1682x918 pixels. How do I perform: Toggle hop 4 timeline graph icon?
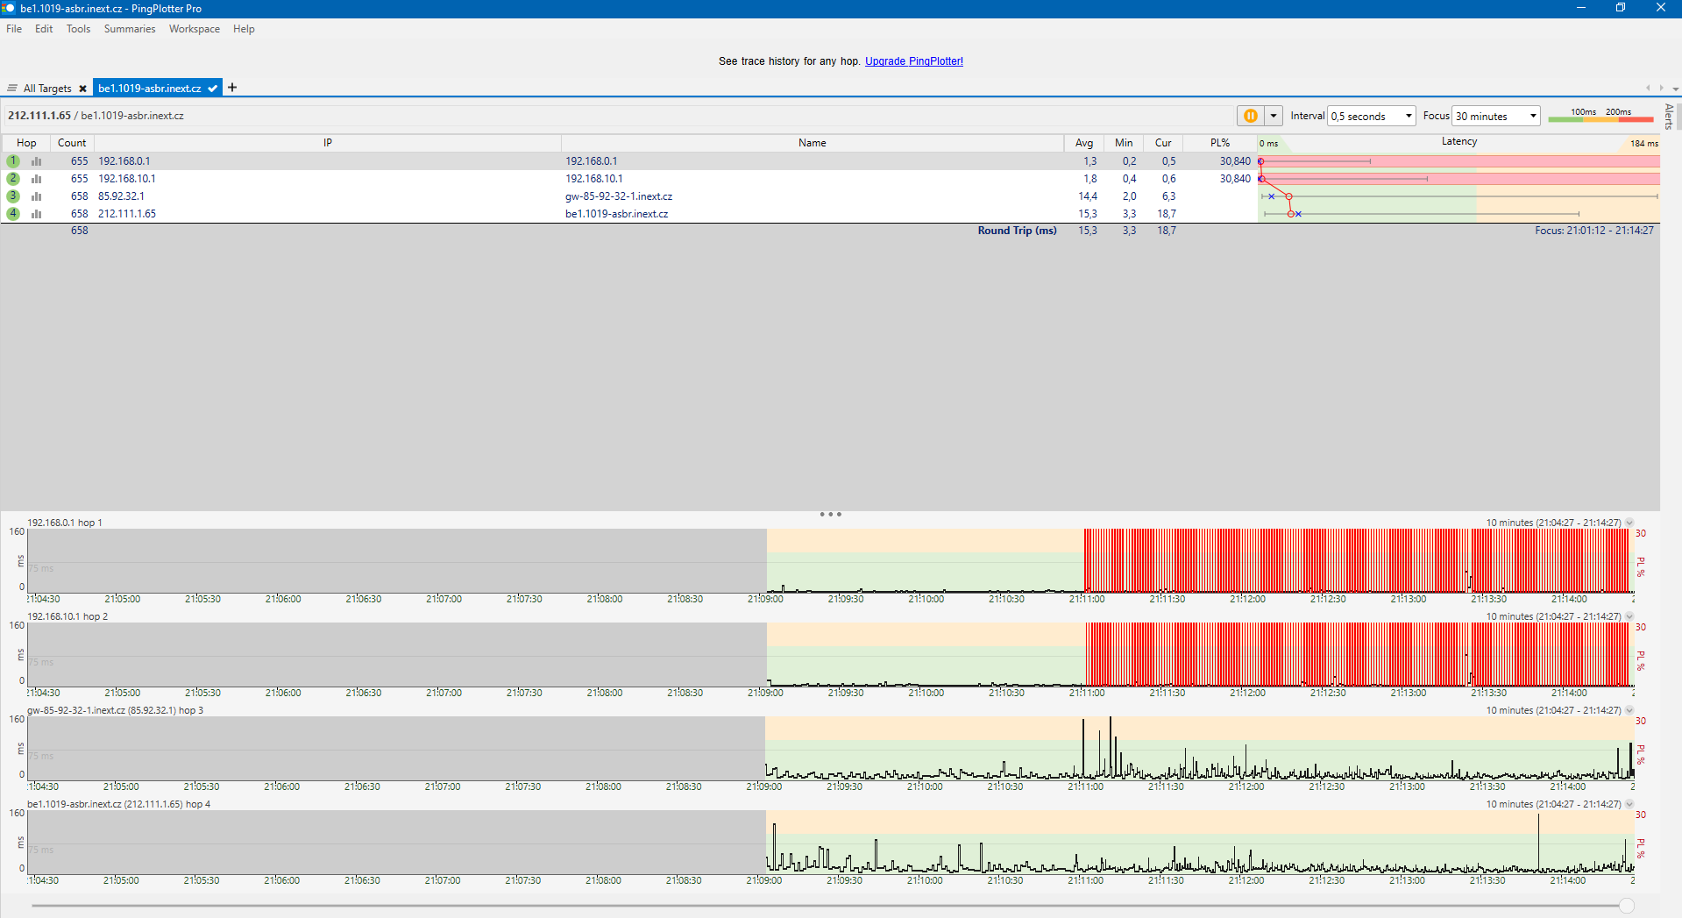(x=37, y=214)
